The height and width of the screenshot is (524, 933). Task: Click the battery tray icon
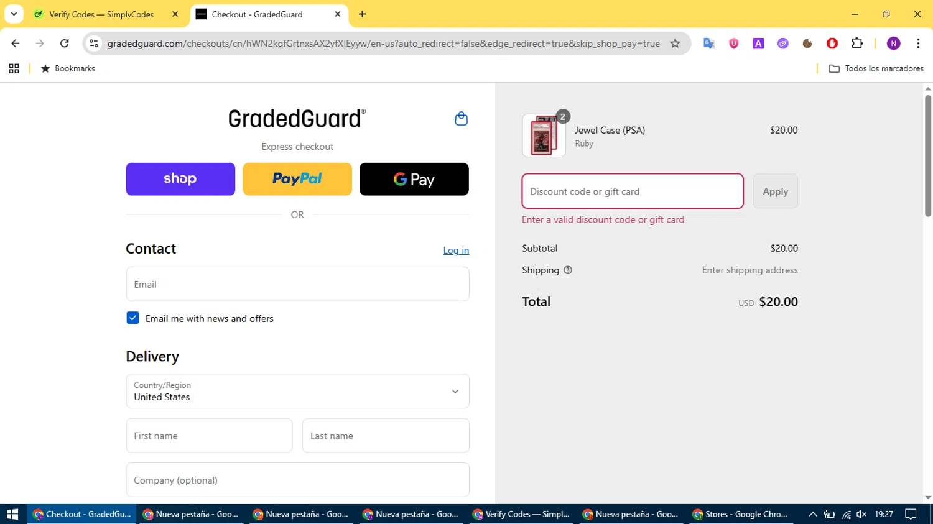pos(830,514)
